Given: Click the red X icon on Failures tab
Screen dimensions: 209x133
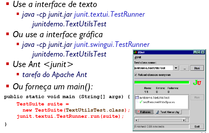Looking at the screenshot, I should pos(138,112).
